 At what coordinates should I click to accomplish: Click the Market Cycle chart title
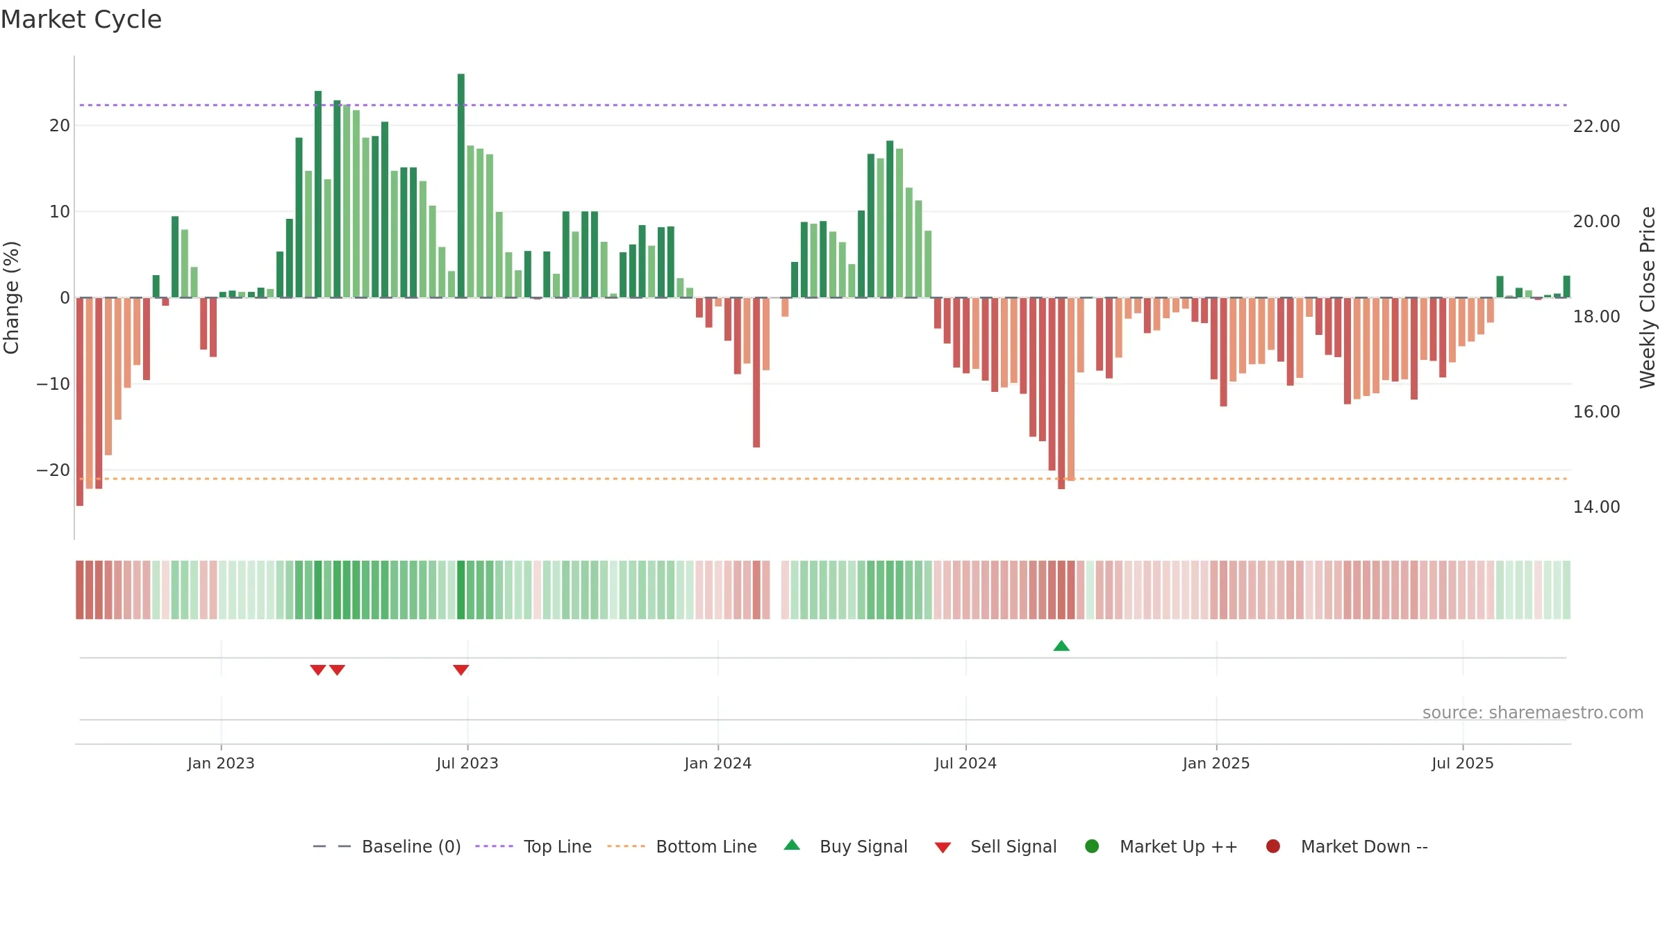tap(81, 19)
